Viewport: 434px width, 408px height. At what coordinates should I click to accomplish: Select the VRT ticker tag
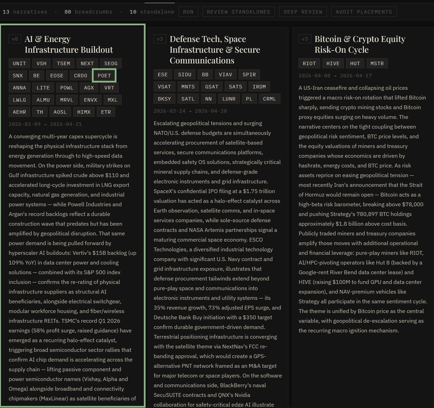[110, 88]
